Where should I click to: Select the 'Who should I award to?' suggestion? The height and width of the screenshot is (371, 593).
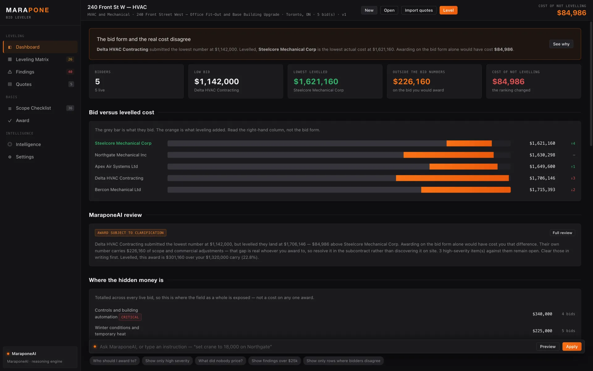(x=115, y=361)
